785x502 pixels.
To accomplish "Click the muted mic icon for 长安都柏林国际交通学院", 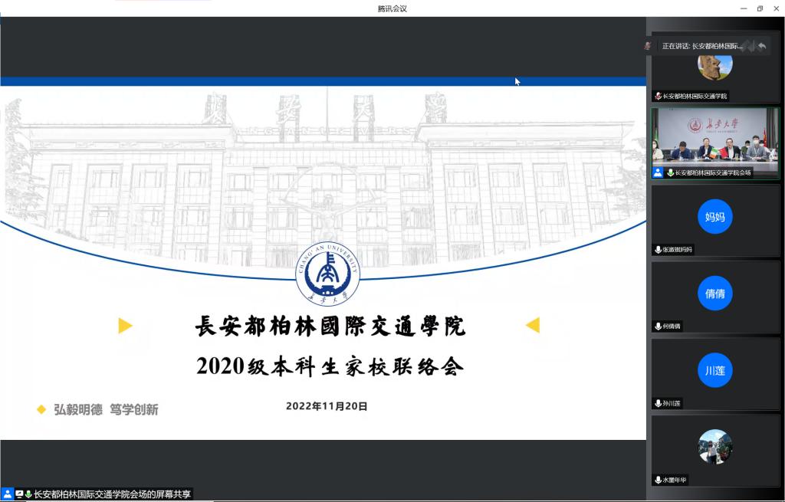I will [x=658, y=97].
